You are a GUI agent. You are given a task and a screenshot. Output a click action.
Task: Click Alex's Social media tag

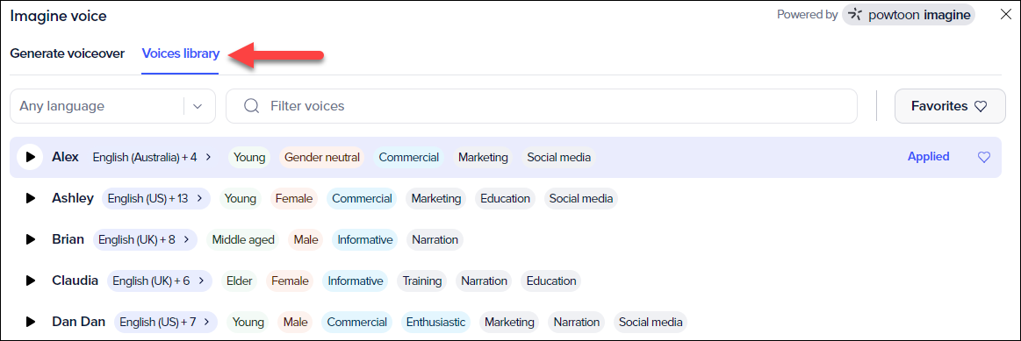[558, 158]
